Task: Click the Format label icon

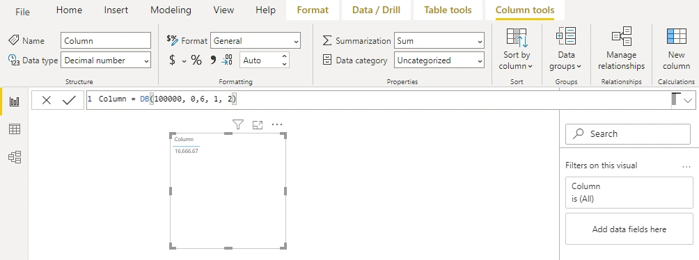Action: pos(172,40)
